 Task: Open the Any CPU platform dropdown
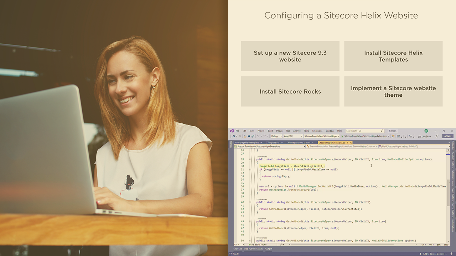tap(293, 136)
